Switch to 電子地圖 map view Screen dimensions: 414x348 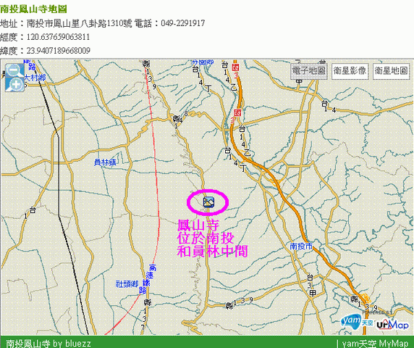click(308, 71)
